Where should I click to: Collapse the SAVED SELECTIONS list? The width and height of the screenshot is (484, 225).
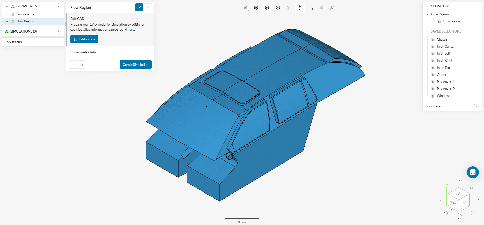427,31
